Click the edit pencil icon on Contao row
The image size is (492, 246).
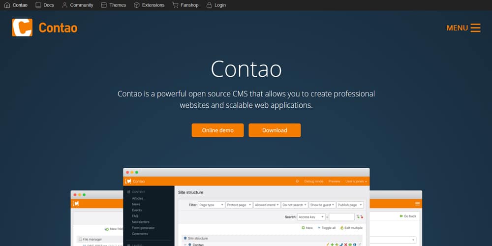[328, 245]
